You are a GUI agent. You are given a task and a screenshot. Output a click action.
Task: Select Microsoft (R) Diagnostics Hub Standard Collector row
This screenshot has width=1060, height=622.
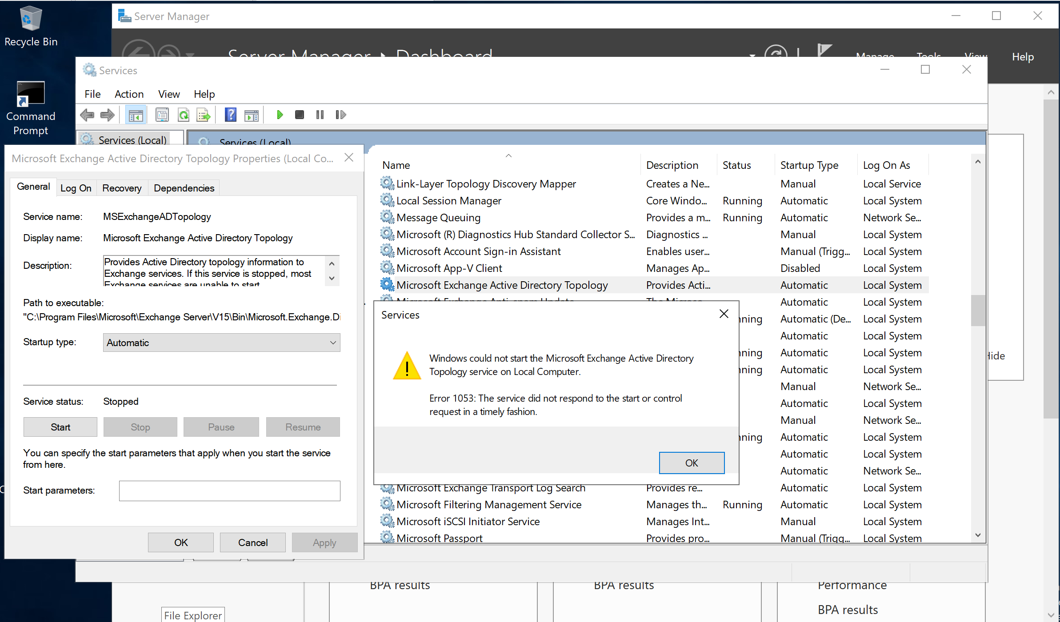coord(653,234)
